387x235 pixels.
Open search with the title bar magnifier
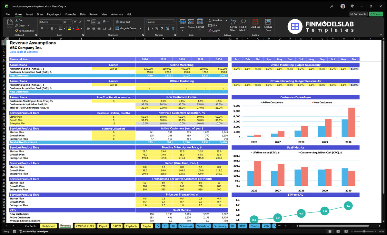point(332,6)
